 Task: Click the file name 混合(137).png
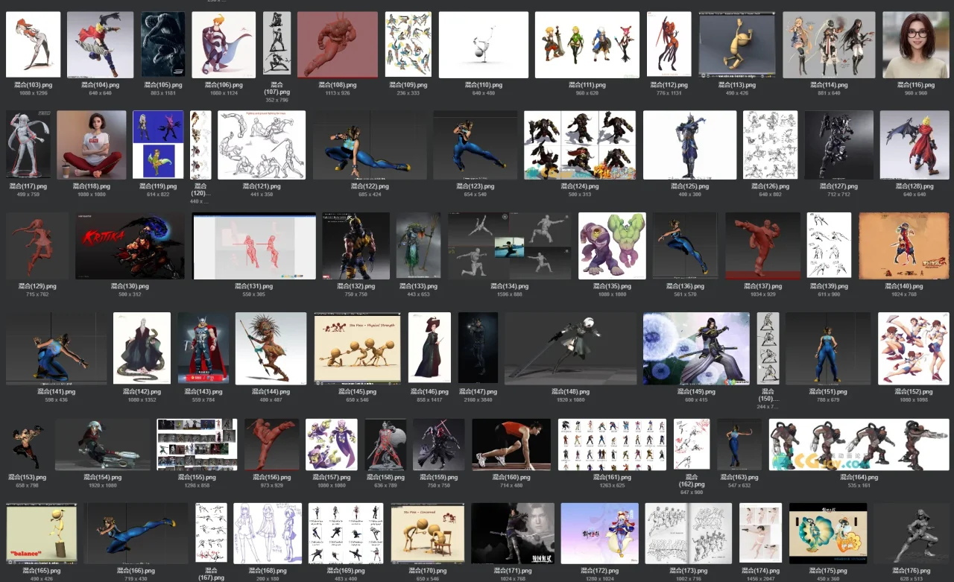pos(763,286)
